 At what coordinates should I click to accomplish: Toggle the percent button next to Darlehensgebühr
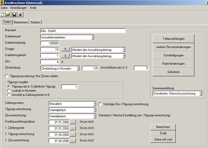[66, 56]
